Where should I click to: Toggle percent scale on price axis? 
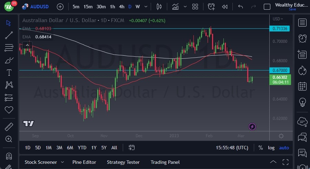260,148
